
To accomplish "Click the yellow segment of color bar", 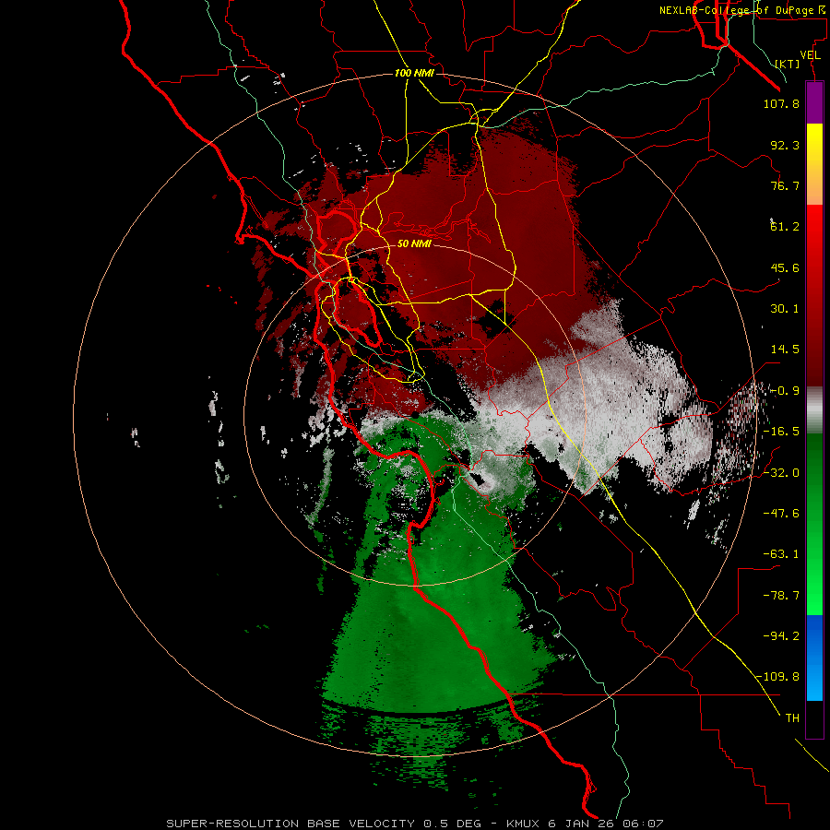I will 814,151.
